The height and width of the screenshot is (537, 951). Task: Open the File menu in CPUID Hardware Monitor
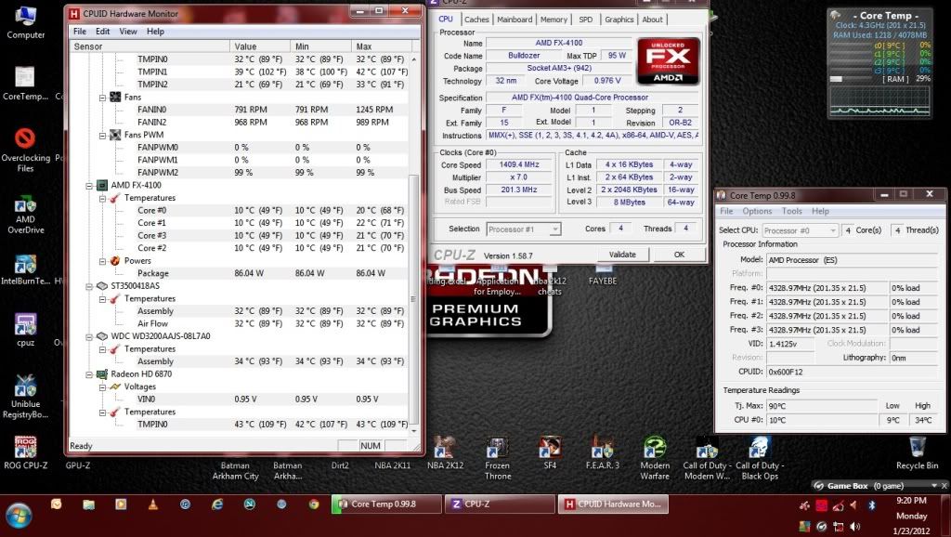(x=80, y=32)
